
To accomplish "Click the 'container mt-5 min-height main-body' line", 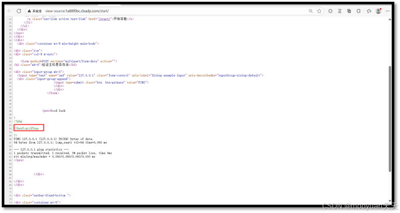I will point(58,44).
